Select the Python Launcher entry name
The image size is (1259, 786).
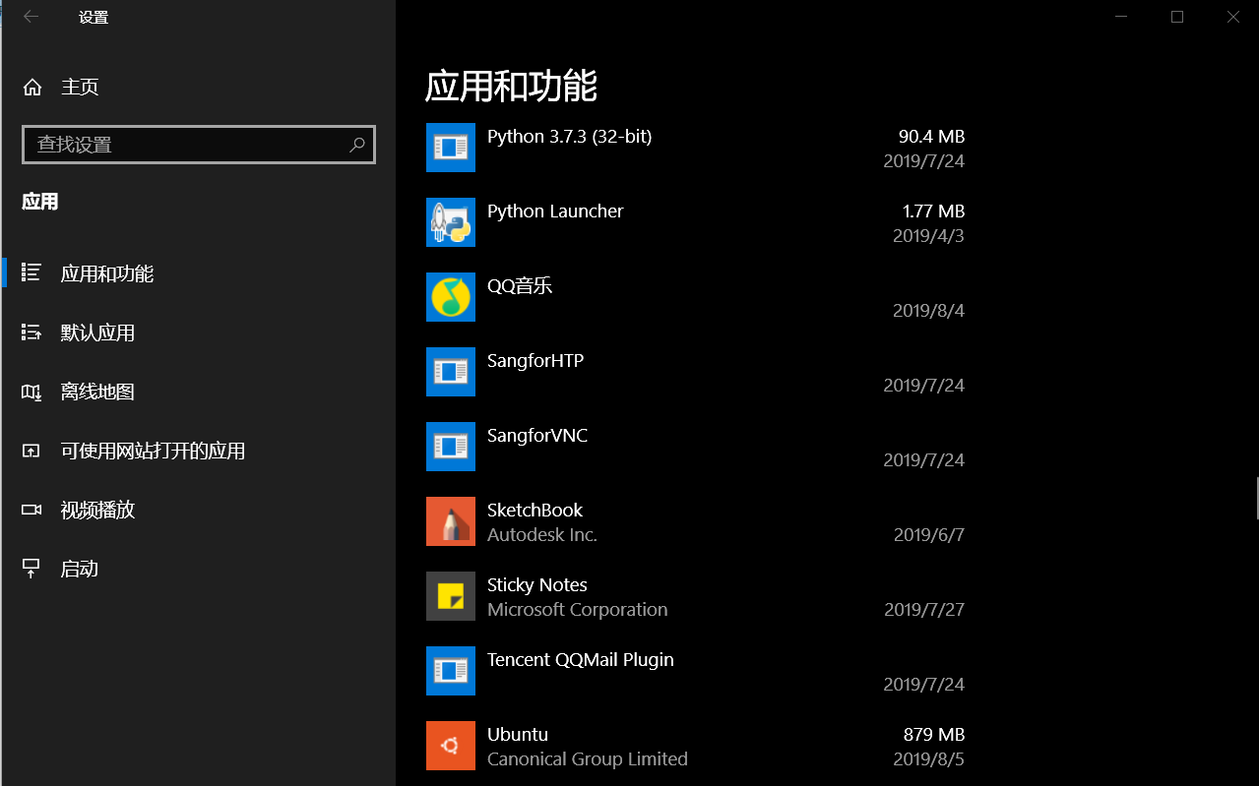pyautogui.click(x=555, y=212)
